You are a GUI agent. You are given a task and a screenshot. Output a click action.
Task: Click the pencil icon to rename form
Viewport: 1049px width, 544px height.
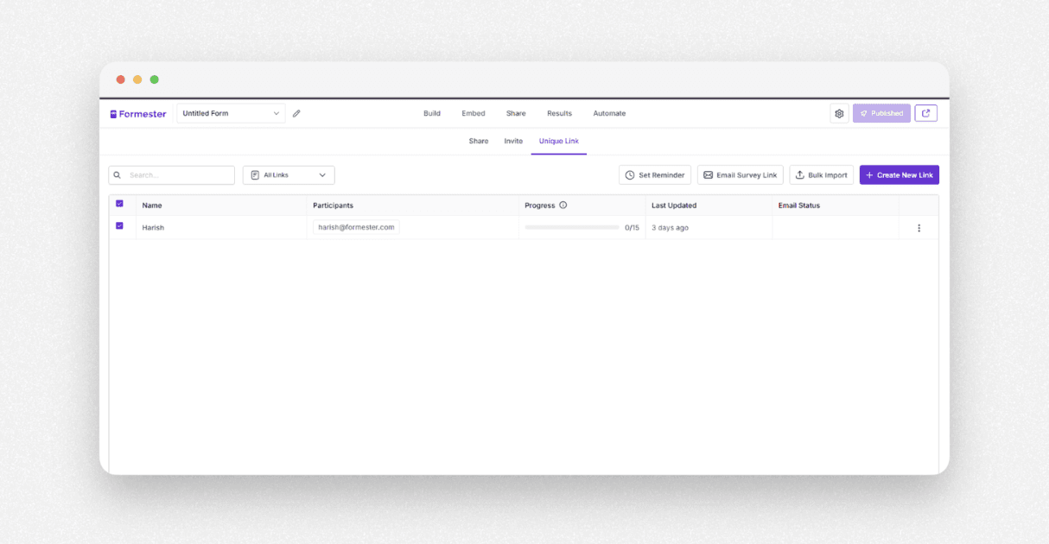296,113
